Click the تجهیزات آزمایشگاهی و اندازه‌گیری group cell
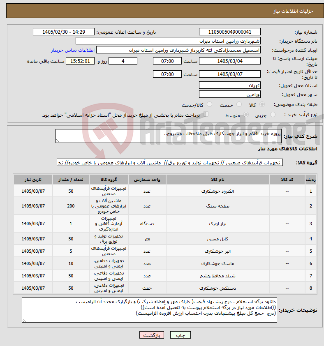 109,224
